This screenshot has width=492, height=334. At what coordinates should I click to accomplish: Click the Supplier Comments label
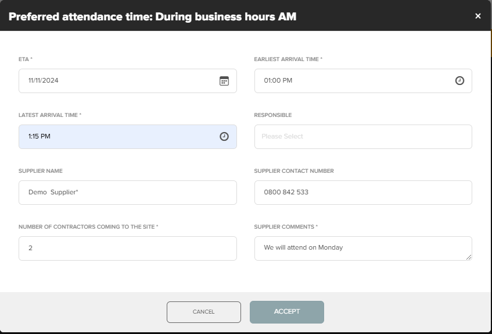click(286, 227)
